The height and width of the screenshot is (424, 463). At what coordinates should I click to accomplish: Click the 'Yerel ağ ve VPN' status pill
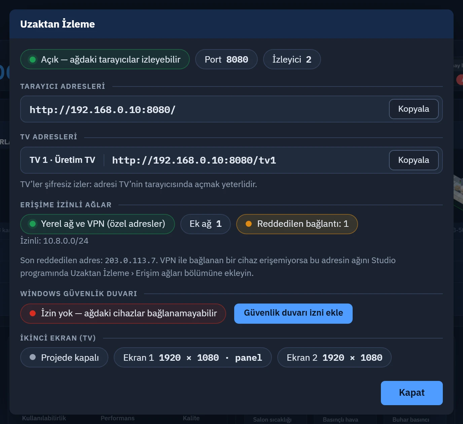[98, 224]
